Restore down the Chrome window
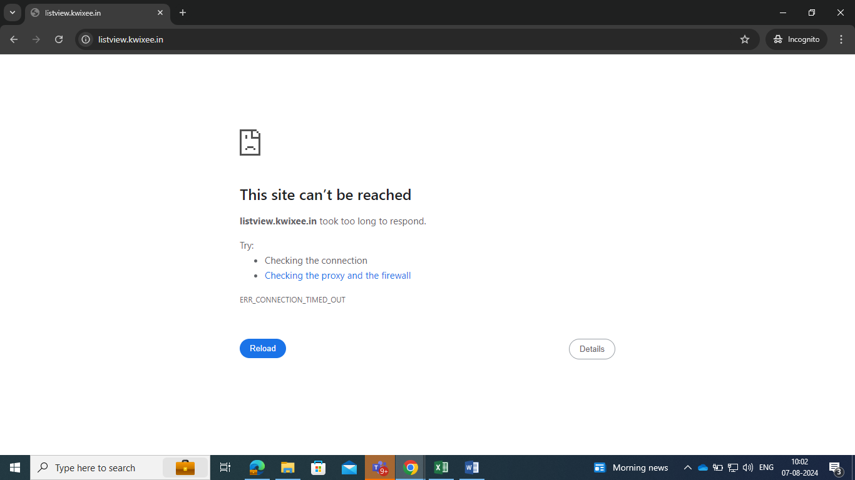The width and height of the screenshot is (855, 480). click(812, 12)
